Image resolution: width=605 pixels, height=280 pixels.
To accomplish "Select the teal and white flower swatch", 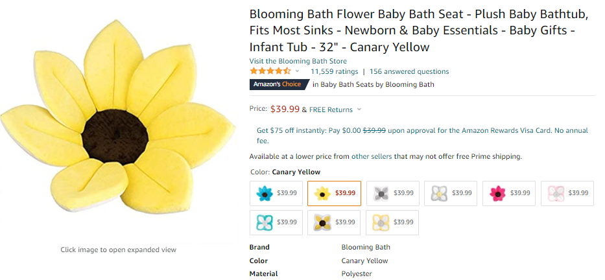I will 276,222.
